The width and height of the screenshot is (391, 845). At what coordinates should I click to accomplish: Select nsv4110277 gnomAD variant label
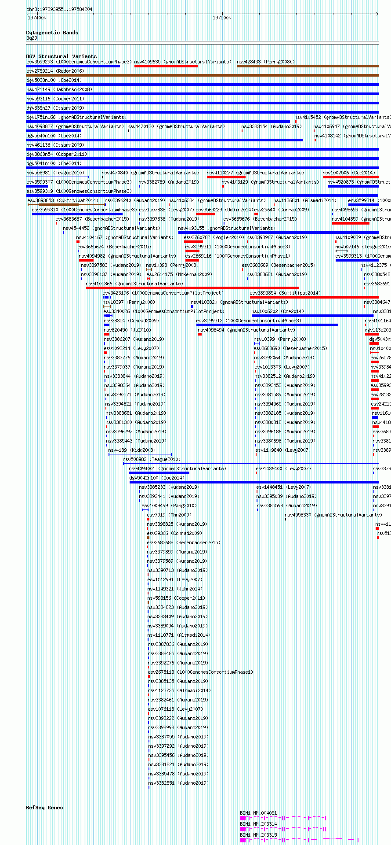tap(255, 173)
